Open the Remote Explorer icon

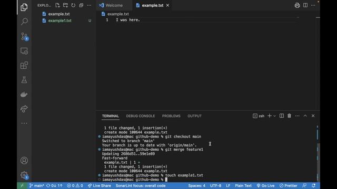[24, 51]
